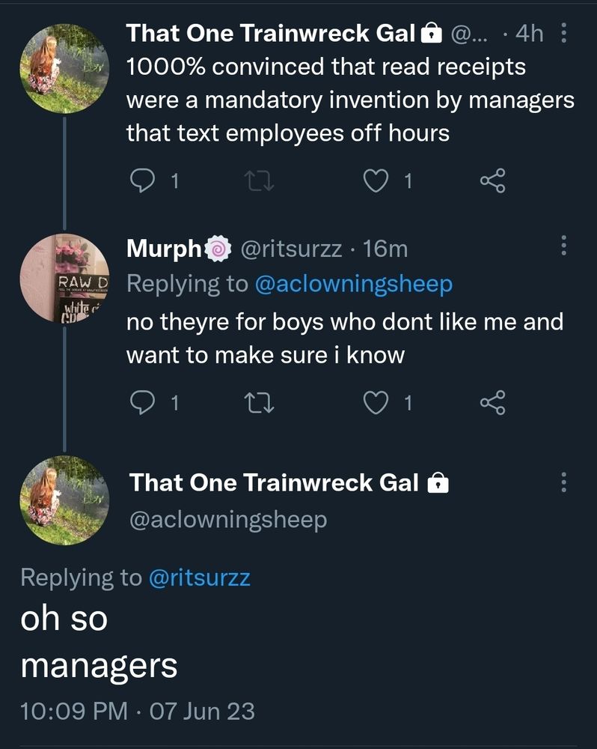Open more options for the top tweet
This screenshot has width=597, height=749.
click(x=563, y=33)
